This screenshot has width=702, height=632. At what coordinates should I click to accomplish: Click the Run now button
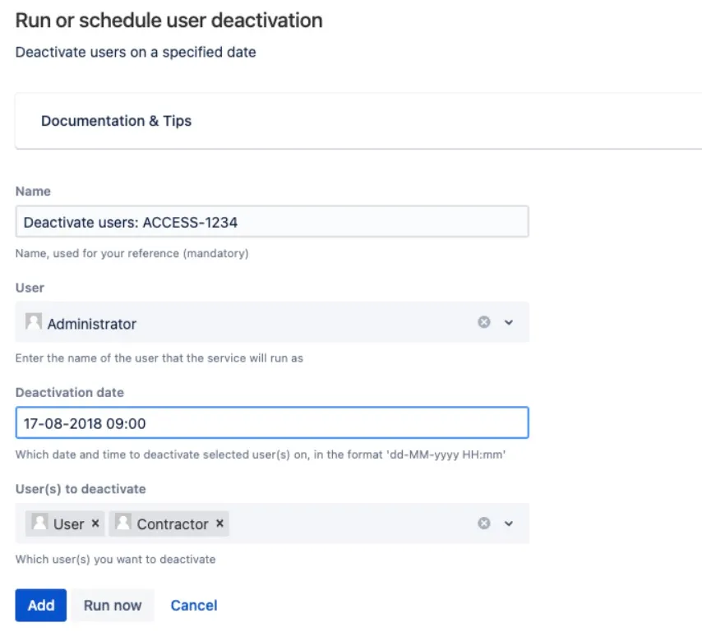click(x=113, y=605)
